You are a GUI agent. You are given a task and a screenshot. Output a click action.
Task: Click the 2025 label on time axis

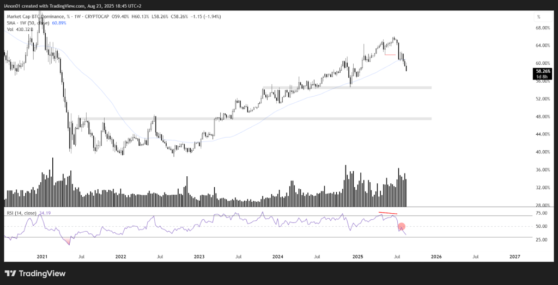357,256
